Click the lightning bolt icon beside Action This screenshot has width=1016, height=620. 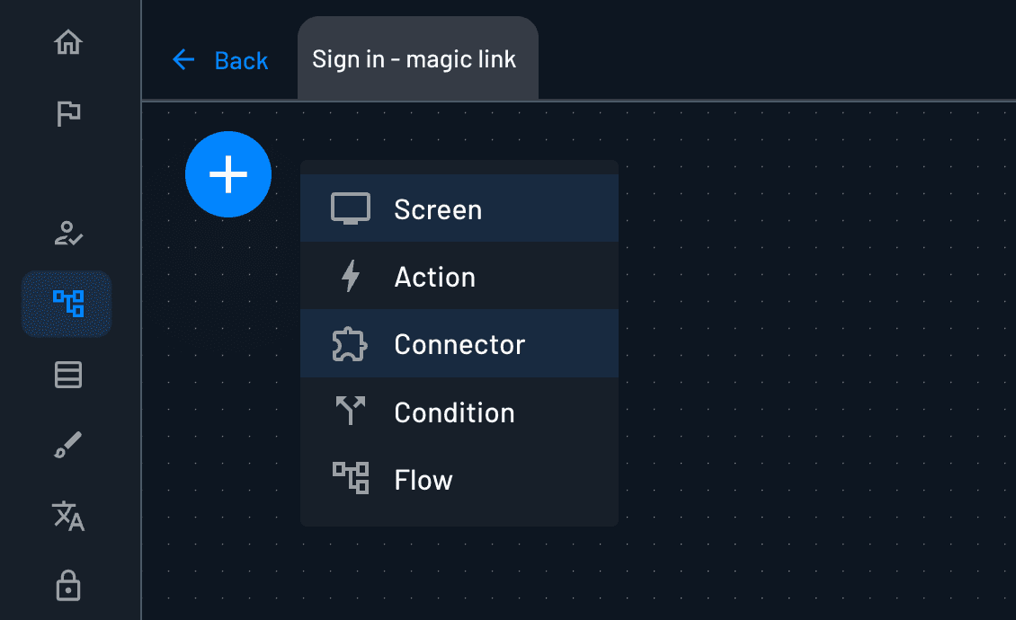(351, 276)
